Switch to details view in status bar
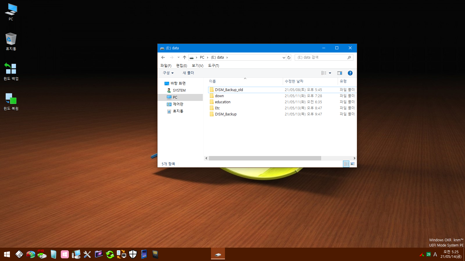 click(x=346, y=164)
